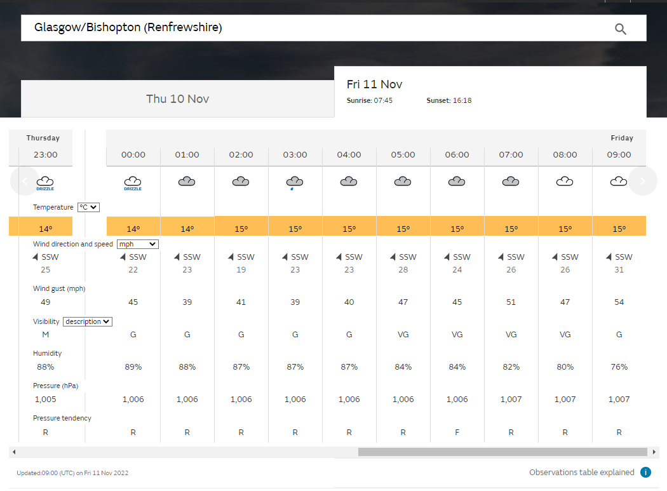Open the visibility description dropdown
Viewport: 667px width, 491px height.
coord(88,321)
